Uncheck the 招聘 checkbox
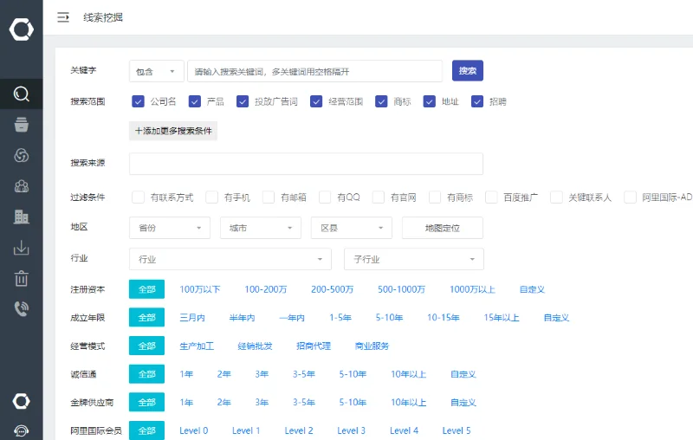Screen dimensions: 693x440 (x=477, y=101)
